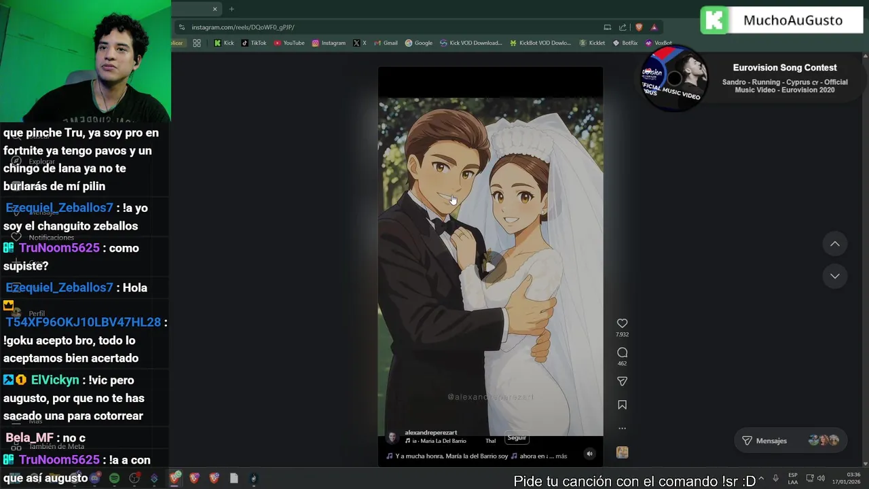Open the bookmarks bar apps grid icon
The width and height of the screenshot is (869, 489).
point(197,43)
